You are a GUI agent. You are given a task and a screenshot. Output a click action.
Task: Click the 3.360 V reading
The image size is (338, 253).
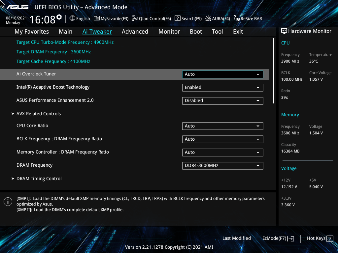288,205
